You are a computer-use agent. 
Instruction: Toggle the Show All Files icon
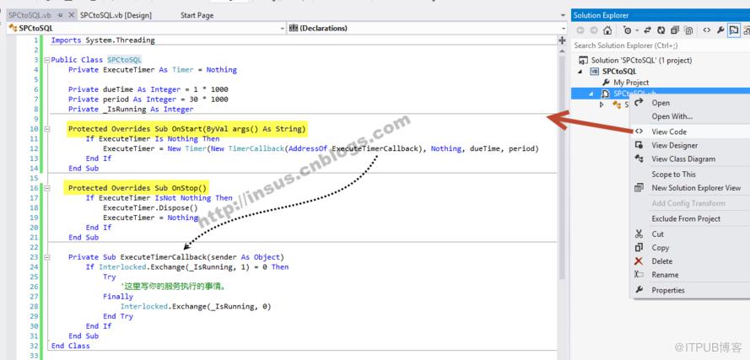[688, 30]
